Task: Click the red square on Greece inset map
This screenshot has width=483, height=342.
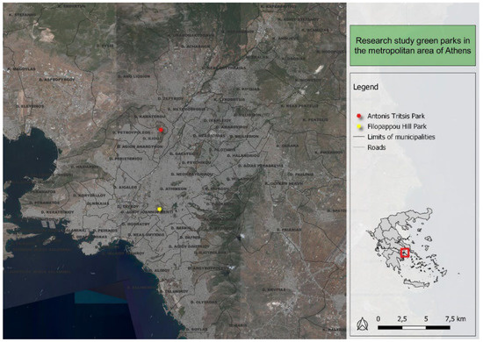Action: coord(405,253)
